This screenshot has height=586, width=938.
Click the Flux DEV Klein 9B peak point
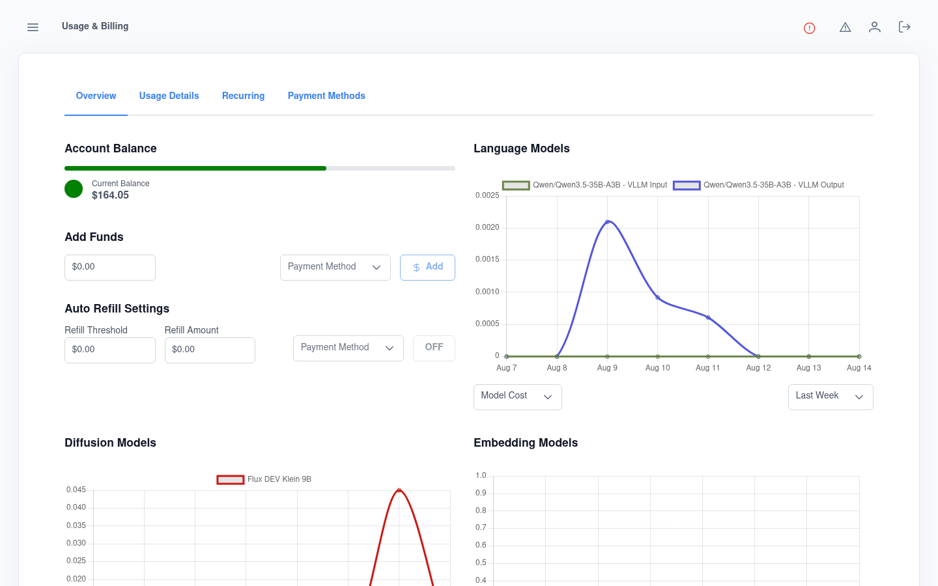point(399,490)
